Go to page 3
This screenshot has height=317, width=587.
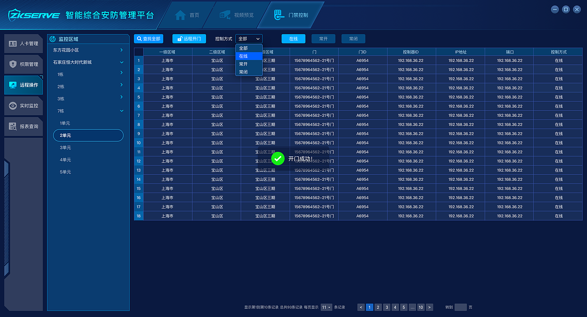point(387,307)
